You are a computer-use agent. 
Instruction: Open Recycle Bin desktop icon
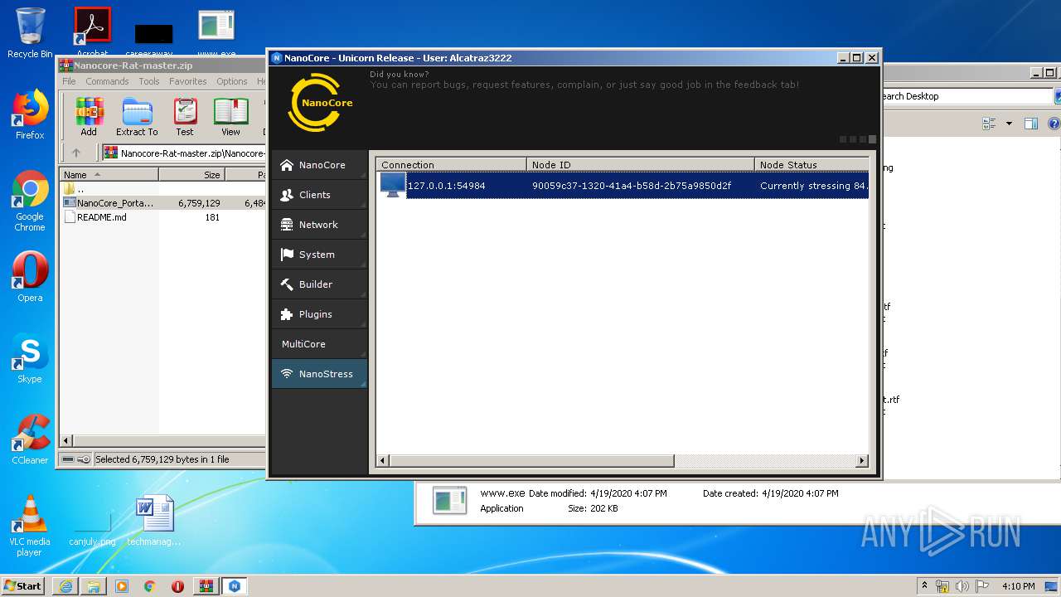tap(30, 33)
